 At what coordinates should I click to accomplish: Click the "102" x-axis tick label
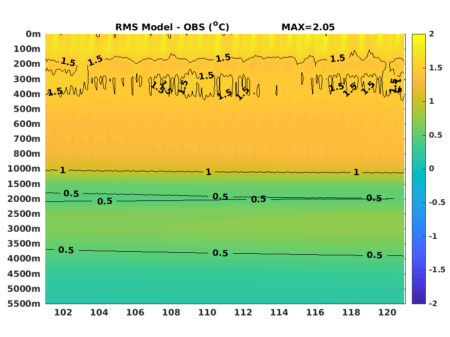point(63,312)
